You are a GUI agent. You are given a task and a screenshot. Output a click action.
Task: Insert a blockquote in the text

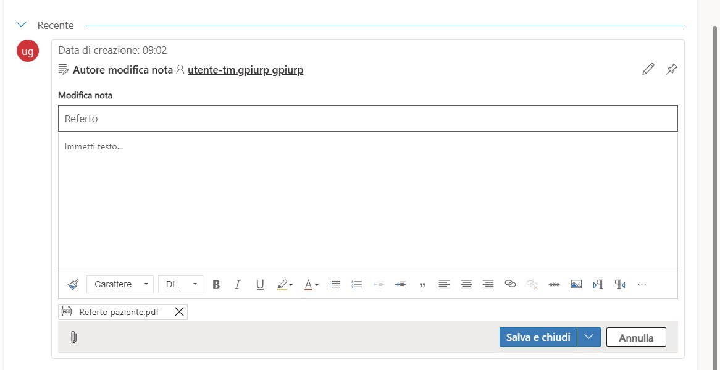[422, 284]
